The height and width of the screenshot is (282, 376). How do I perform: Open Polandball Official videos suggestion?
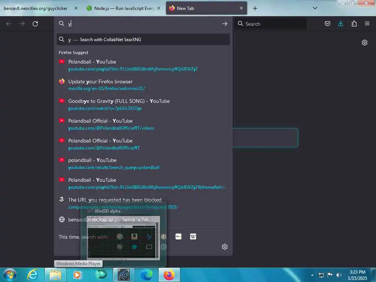click(x=143, y=124)
